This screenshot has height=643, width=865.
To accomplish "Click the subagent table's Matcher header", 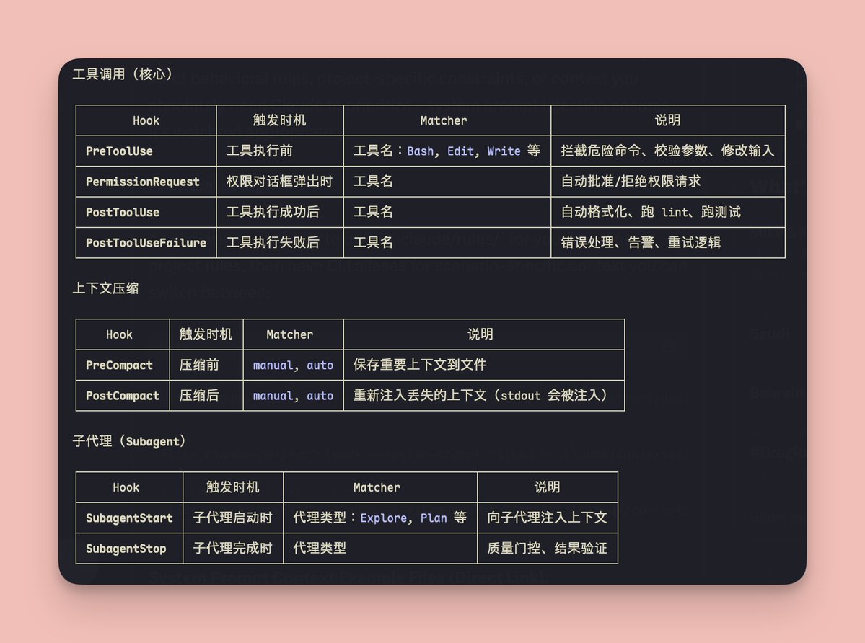I will coord(377,487).
